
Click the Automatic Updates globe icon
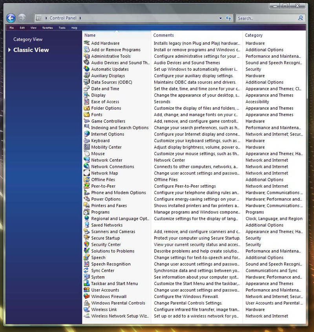[x=87, y=69]
